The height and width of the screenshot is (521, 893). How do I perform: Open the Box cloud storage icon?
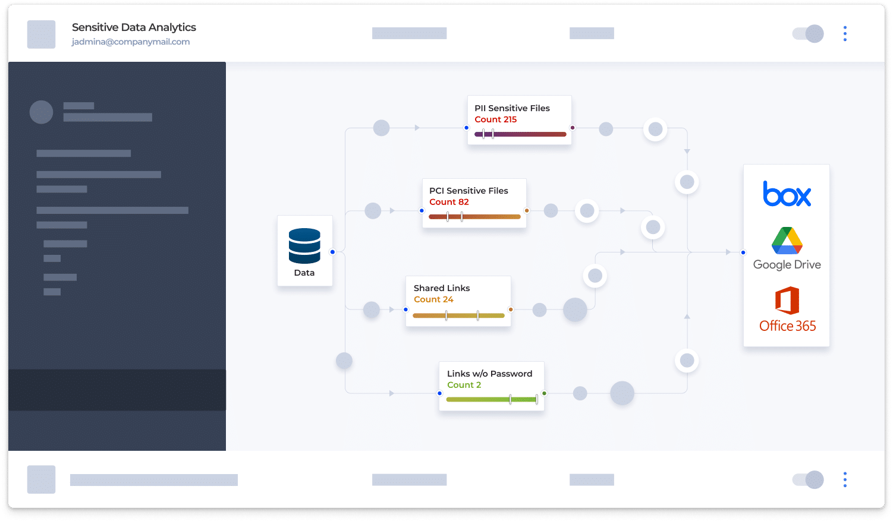pos(786,194)
